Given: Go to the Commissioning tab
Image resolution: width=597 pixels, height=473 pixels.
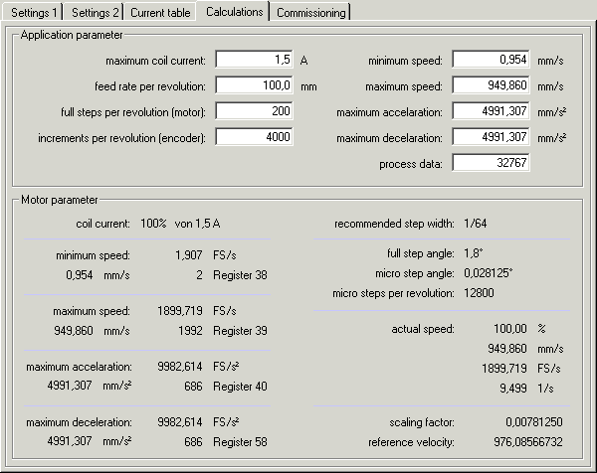Looking at the screenshot, I should click(x=311, y=13).
